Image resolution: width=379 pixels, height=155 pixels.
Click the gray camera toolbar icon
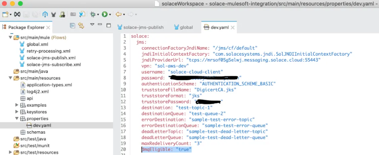click(73, 14)
